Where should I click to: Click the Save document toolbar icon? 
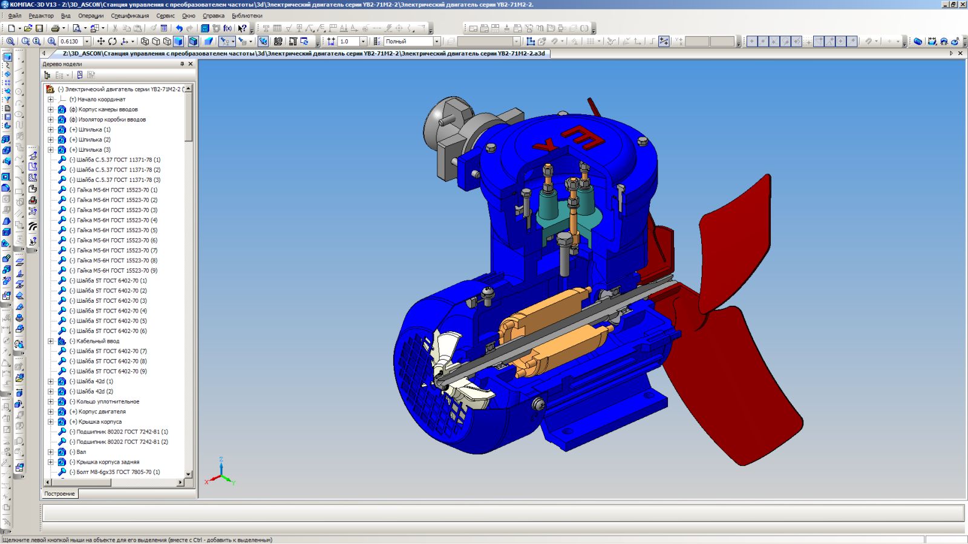point(39,28)
